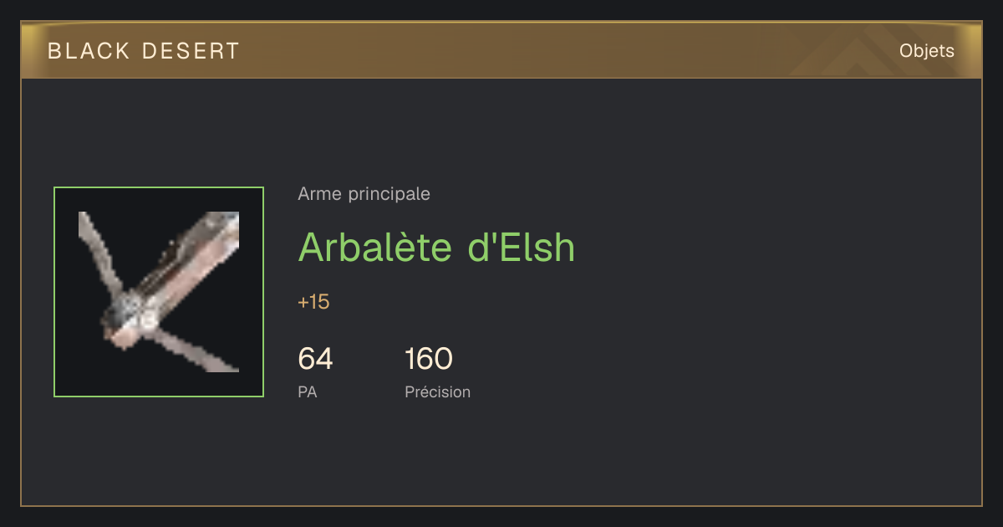Viewport: 1003px width, 527px height.
Task: Click the PA stat label
Action: point(308,391)
